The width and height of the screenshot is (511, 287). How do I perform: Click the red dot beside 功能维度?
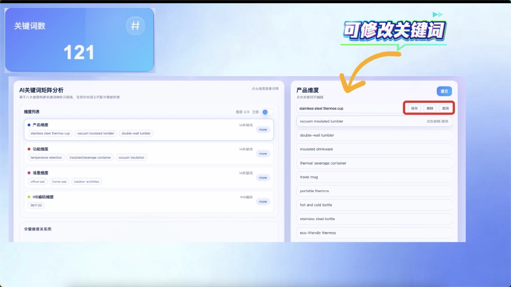(29, 149)
